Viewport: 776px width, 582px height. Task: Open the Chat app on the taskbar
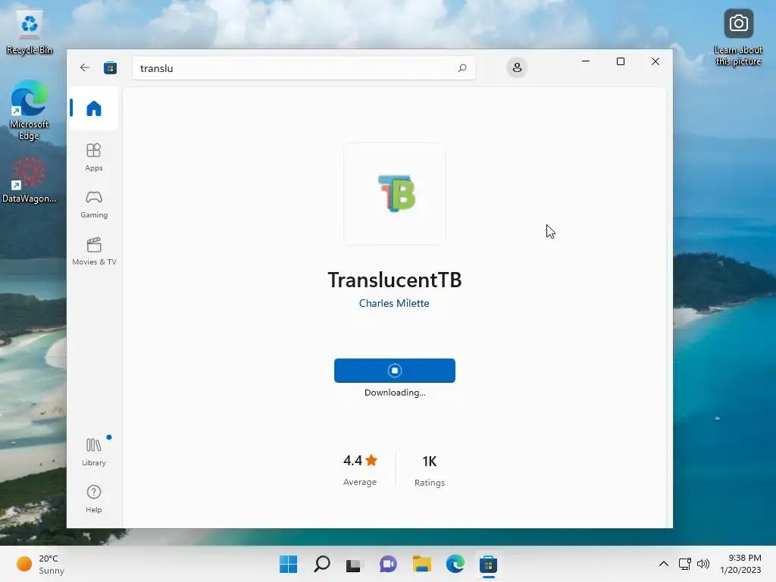coord(388,564)
